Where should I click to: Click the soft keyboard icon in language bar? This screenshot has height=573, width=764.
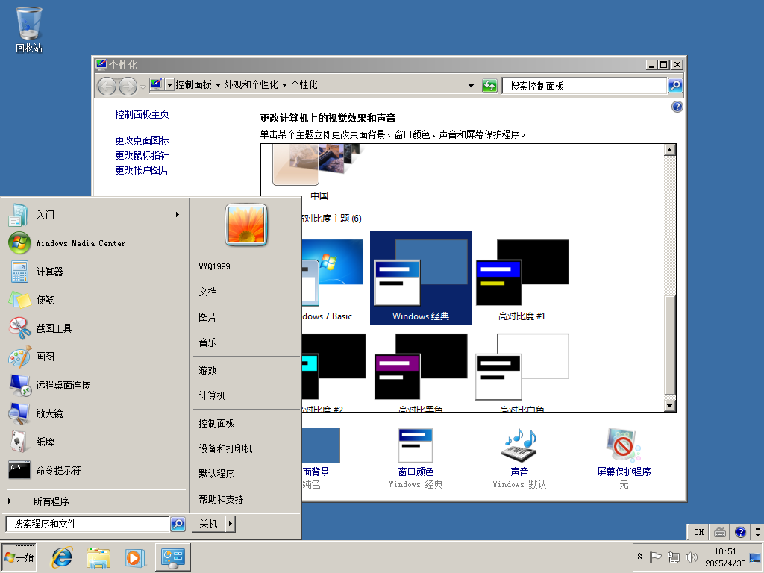pyautogui.click(x=720, y=532)
